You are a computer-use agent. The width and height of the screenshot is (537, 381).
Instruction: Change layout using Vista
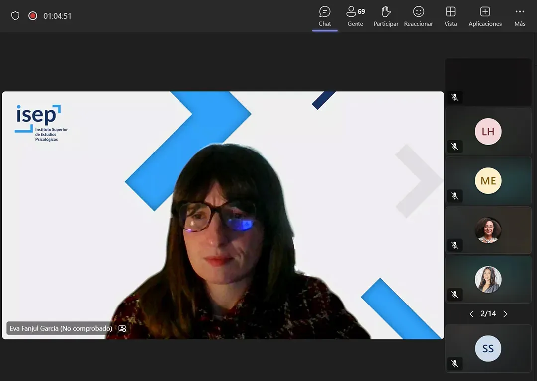pyautogui.click(x=450, y=16)
